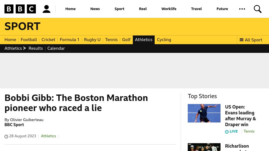Open the Richarlison story thumbnail
The image size is (269, 151).
pyautogui.click(x=204, y=147)
